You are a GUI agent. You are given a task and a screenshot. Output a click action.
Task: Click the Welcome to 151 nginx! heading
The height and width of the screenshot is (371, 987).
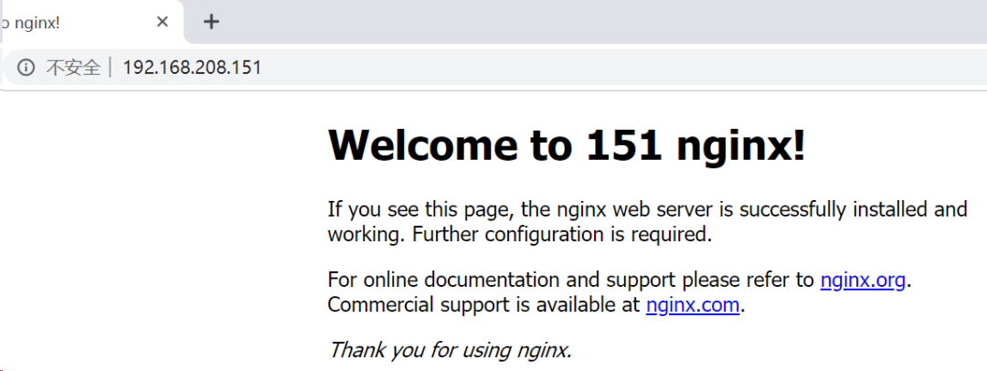567,145
